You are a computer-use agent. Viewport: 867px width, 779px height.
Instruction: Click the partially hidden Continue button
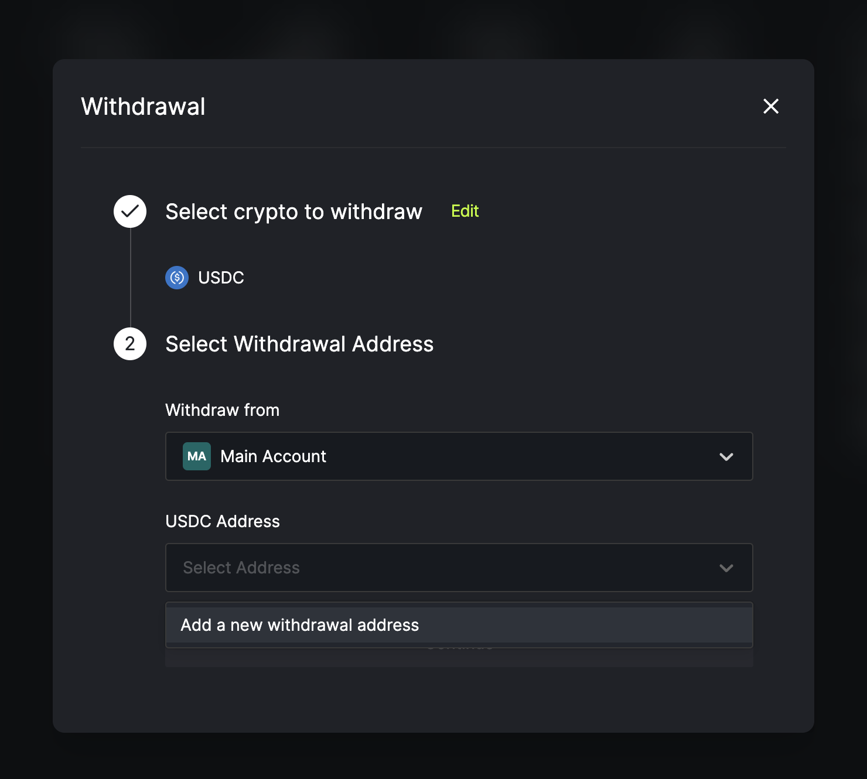459,657
